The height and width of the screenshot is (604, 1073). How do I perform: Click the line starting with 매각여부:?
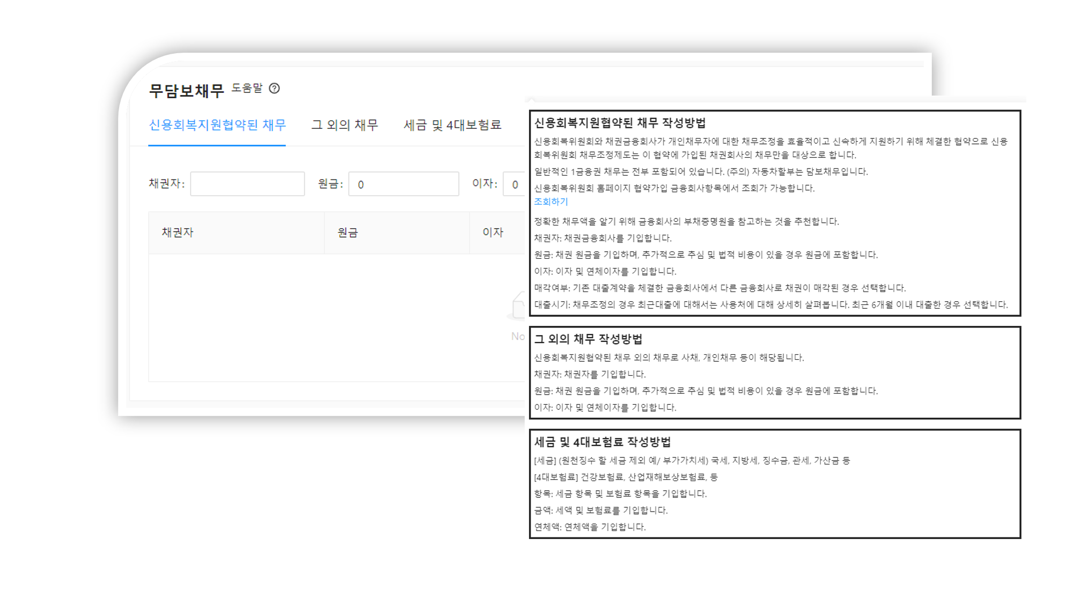pos(720,288)
